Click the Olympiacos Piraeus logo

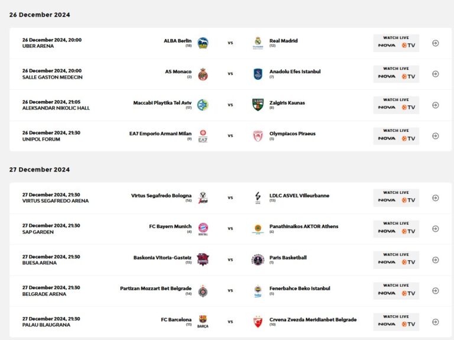coord(257,136)
